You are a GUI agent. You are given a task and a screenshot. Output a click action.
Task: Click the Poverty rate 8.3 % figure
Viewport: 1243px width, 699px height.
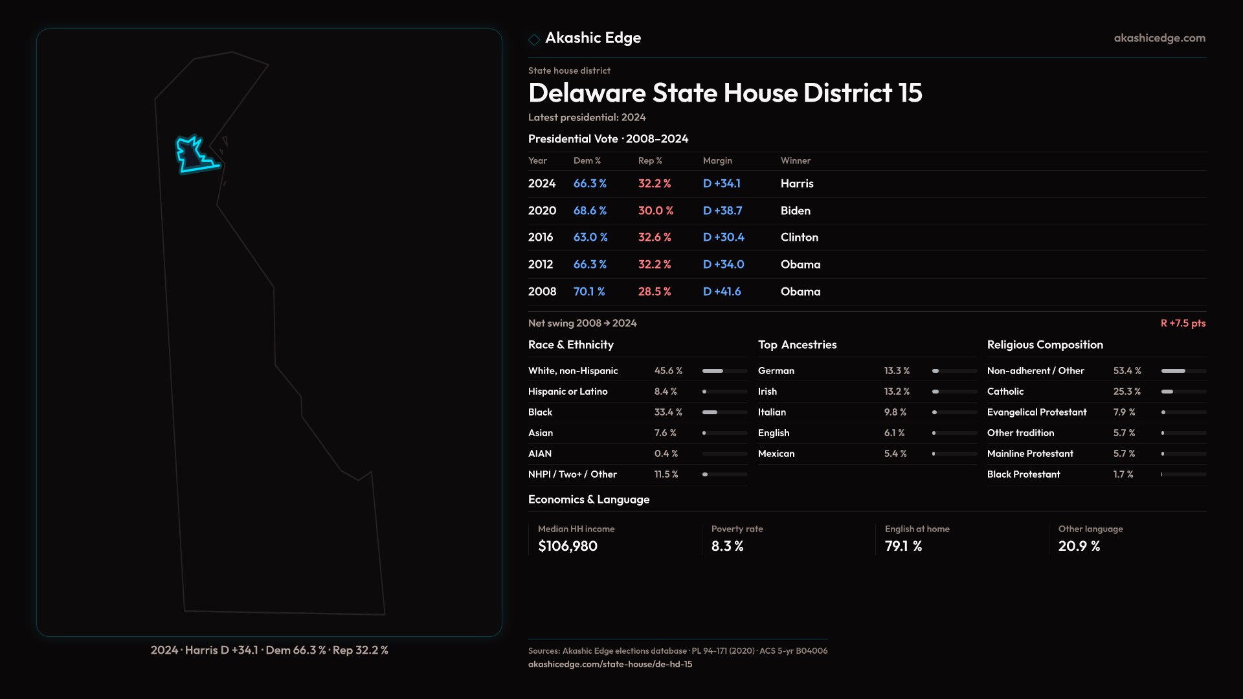click(x=727, y=546)
